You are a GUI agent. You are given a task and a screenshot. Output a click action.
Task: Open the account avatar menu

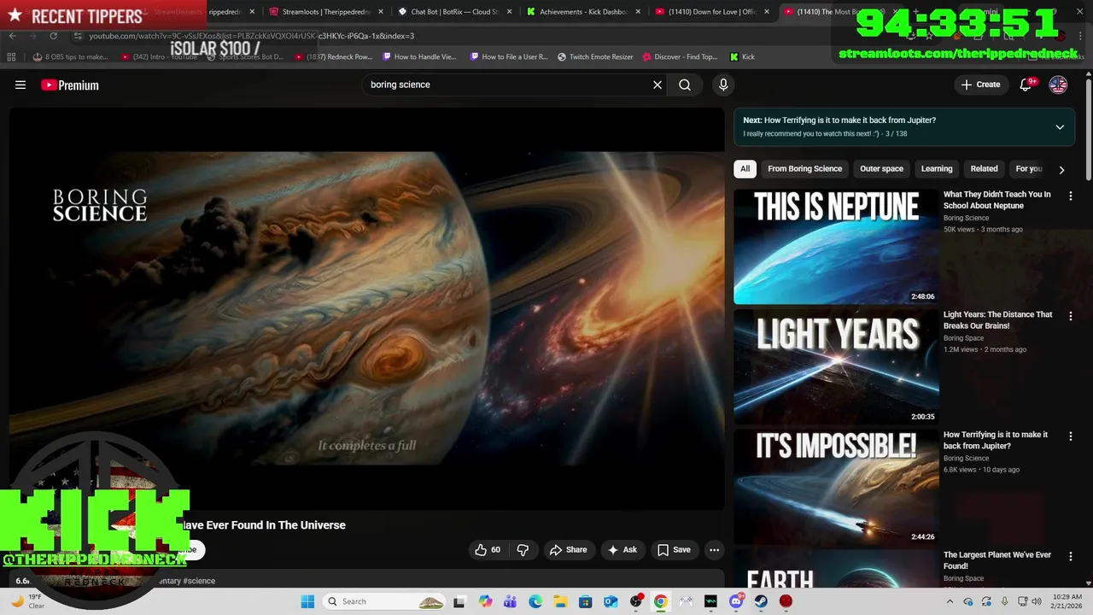point(1058,85)
